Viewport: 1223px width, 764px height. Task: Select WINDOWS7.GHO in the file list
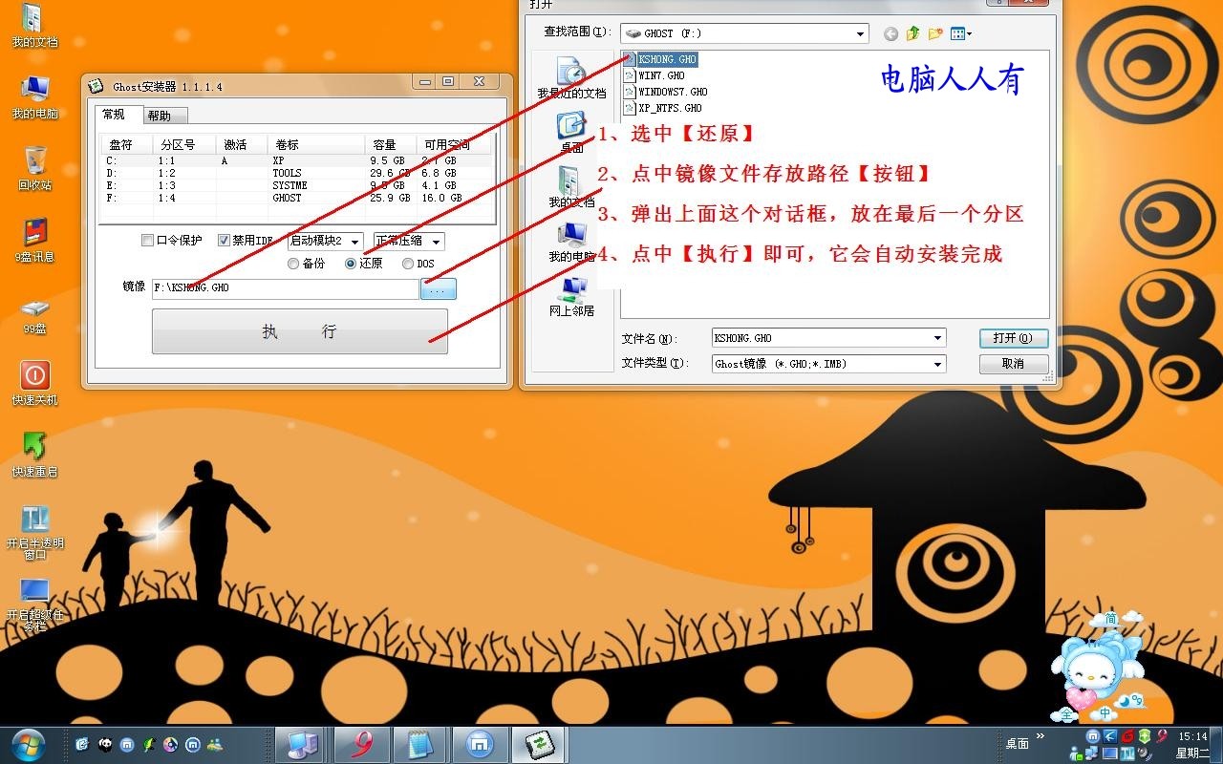(x=666, y=92)
